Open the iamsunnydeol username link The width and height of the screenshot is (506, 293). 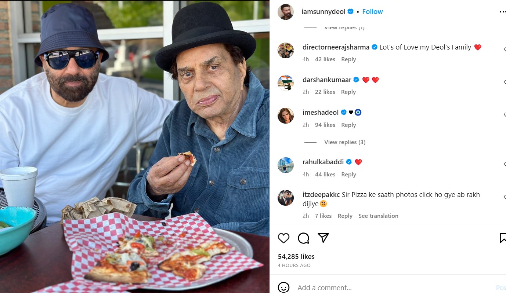323,12
